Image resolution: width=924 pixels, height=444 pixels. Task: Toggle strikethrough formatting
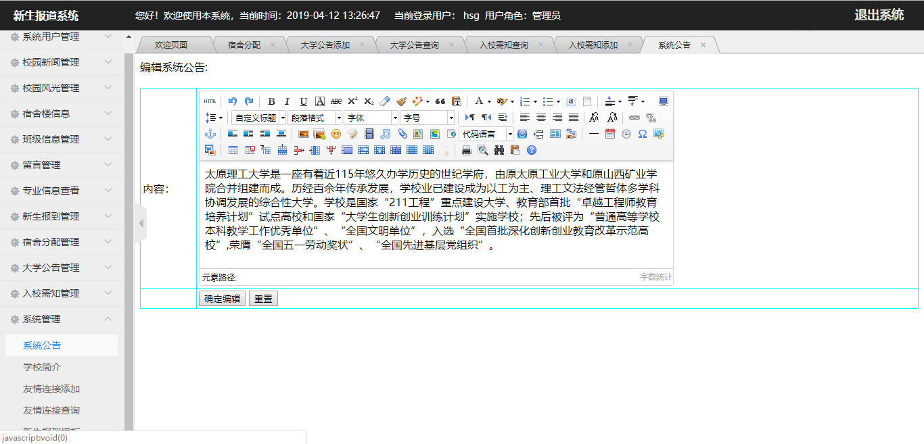tap(336, 101)
